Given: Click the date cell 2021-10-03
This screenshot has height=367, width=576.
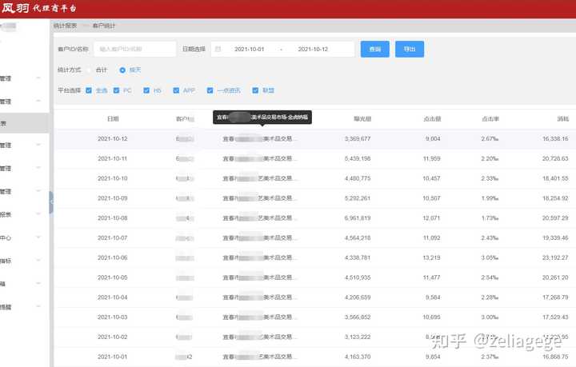Looking at the screenshot, I should (x=113, y=317).
